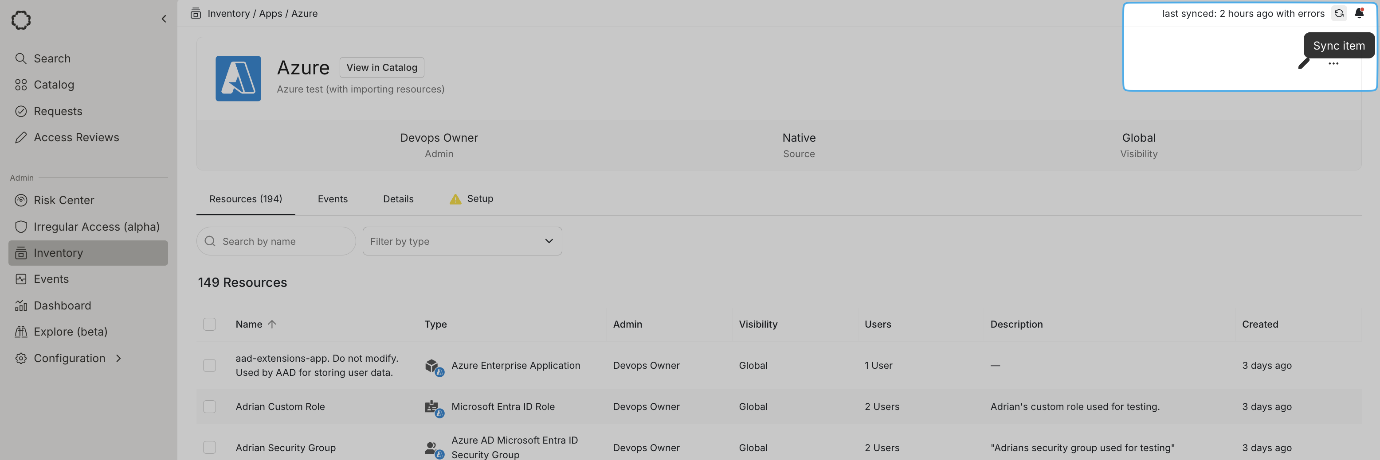Click the Created column header

tap(1260, 324)
